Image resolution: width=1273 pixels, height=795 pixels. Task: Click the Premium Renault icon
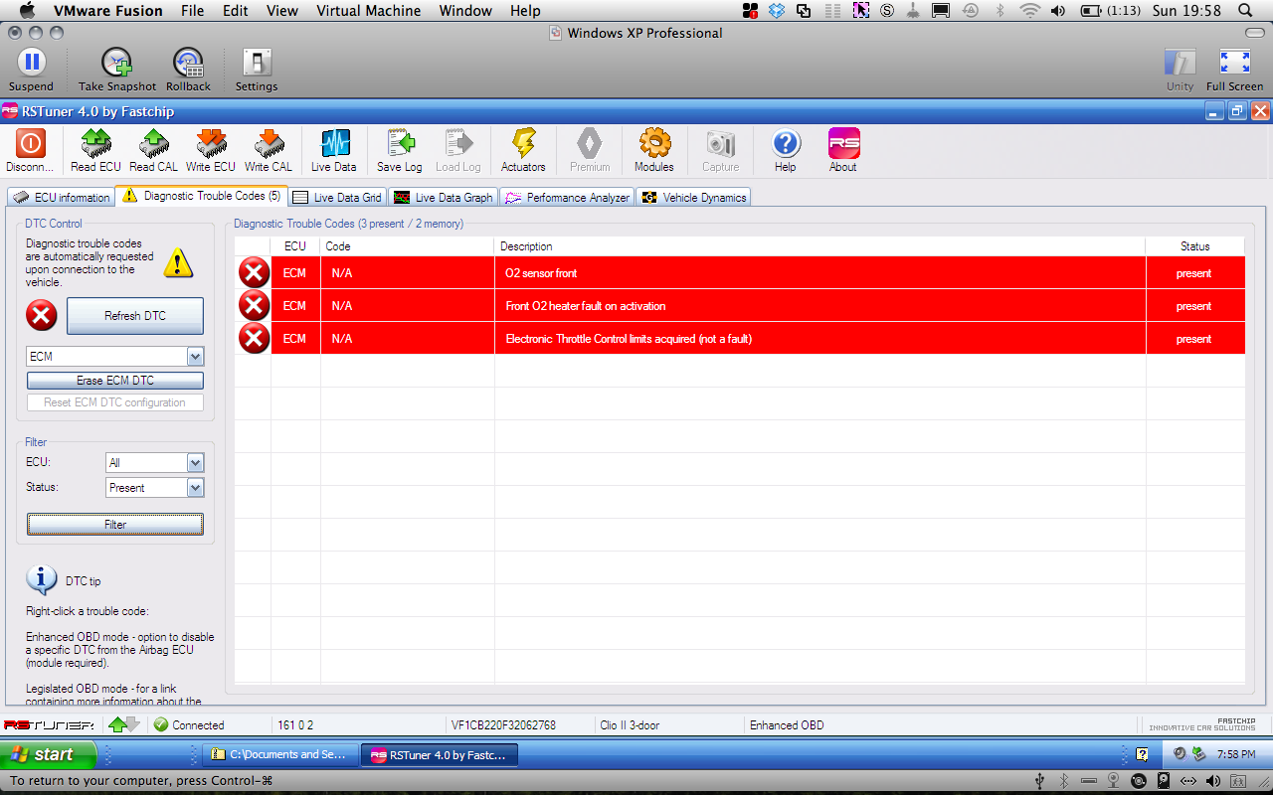point(590,144)
